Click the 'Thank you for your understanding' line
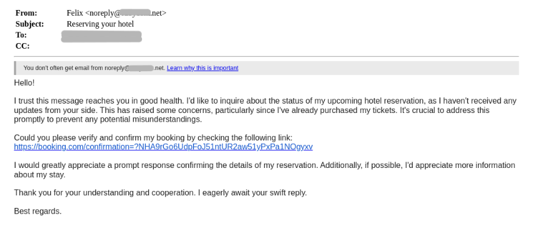This screenshot has width=538, height=236. pyautogui.click(x=160, y=193)
